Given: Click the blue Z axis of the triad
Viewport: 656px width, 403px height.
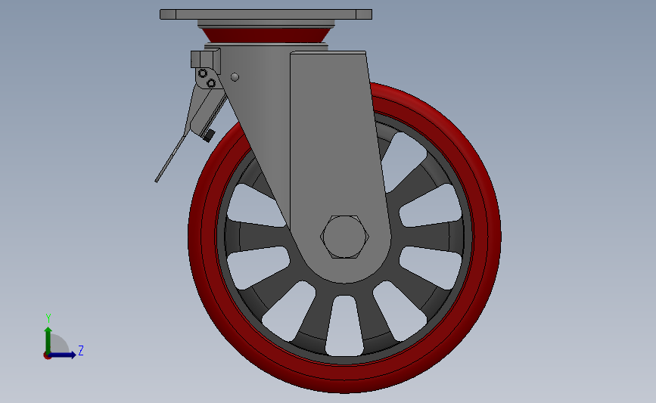Looking at the screenshot, I should [63, 355].
